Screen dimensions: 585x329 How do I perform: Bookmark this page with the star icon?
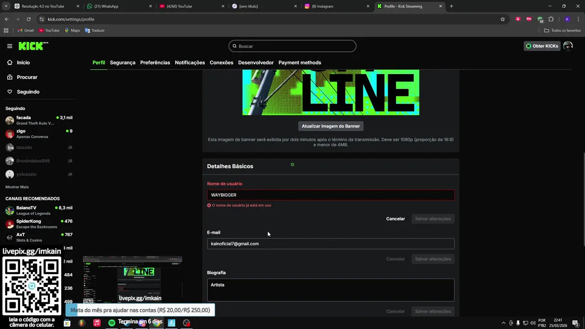click(503, 19)
